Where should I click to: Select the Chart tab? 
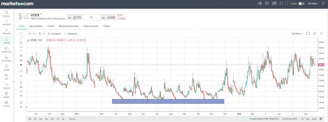click(x=22, y=26)
